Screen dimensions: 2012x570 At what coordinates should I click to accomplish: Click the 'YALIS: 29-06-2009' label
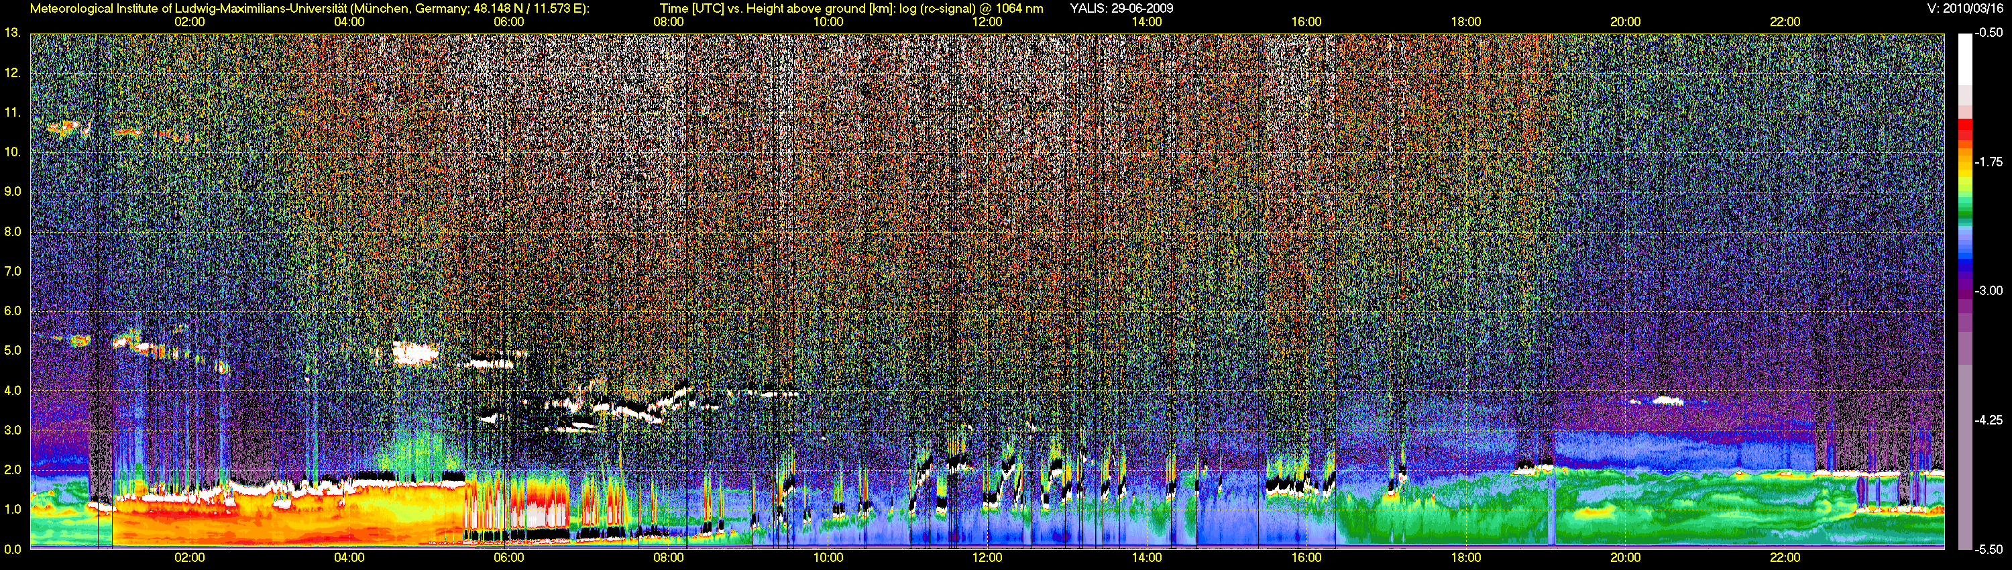click(x=1121, y=9)
